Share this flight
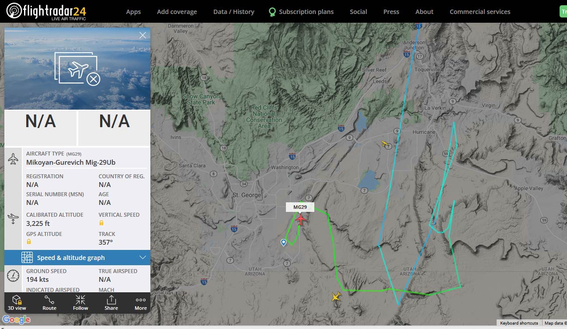Screen dimensions: 567x329 tap(111, 302)
